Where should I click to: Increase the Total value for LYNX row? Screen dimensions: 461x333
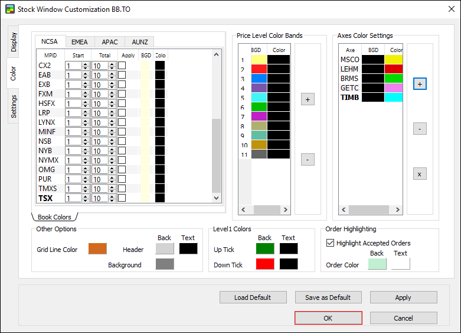click(112, 120)
